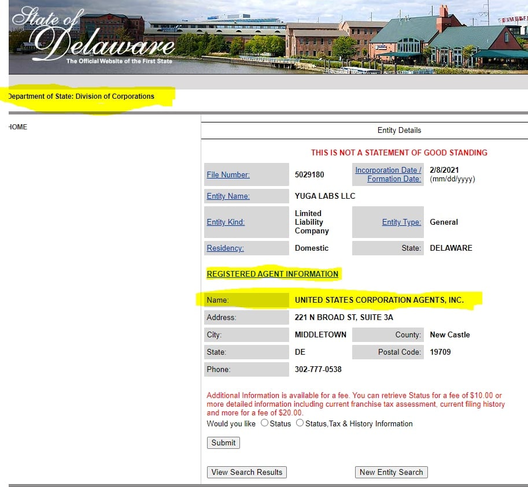Screen dimensions: 528x487
Task: Click state value DELAWARE
Action: [x=451, y=248]
